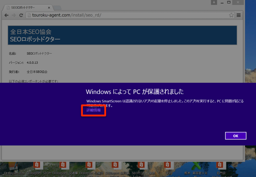This screenshot has width=256, height=177.
Task: Select the SEOセミナー 東京 desktop file
Action: [x=143, y=170]
